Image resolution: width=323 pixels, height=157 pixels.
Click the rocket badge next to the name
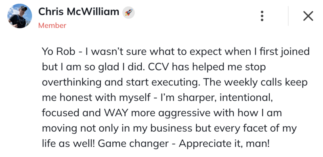(128, 12)
